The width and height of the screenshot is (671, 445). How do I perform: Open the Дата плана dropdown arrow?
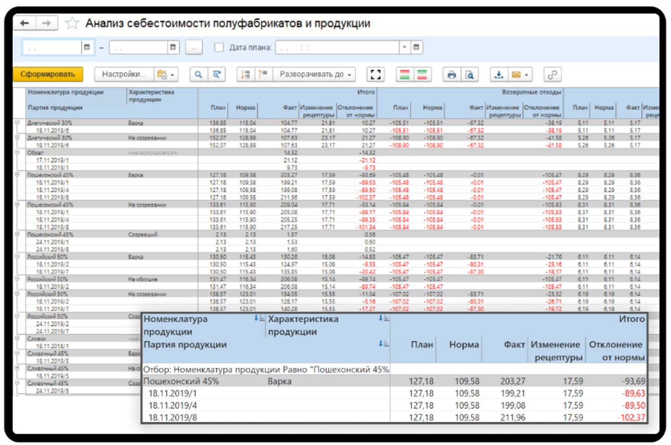coord(405,47)
